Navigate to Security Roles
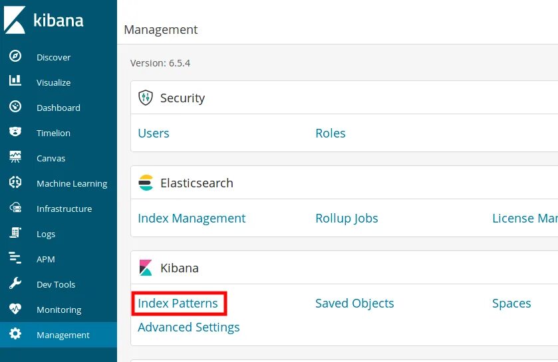The height and width of the screenshot is (362, 558). click(x=331, y=134)
